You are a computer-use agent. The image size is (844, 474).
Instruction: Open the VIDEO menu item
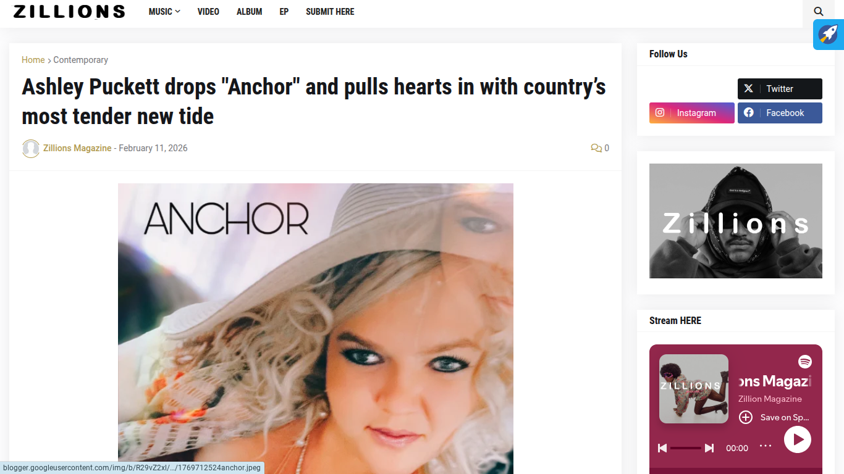pyautogui.click(x=208, y=12)
